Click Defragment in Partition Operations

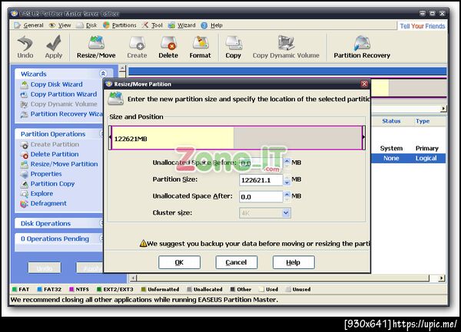(x=44, y=203)
